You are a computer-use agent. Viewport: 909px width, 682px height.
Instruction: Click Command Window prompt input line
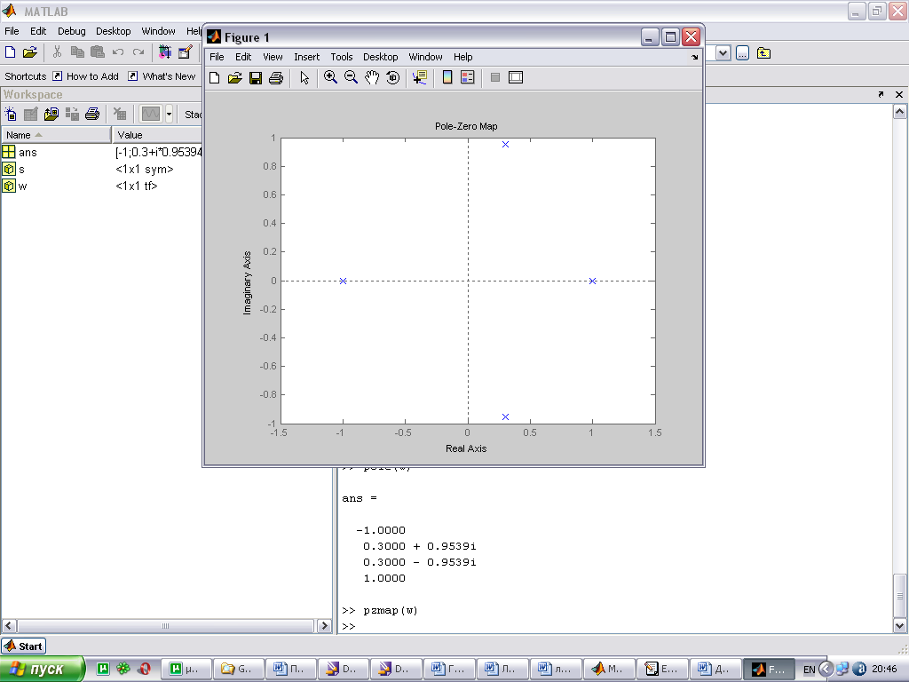(x=616, y=626)
